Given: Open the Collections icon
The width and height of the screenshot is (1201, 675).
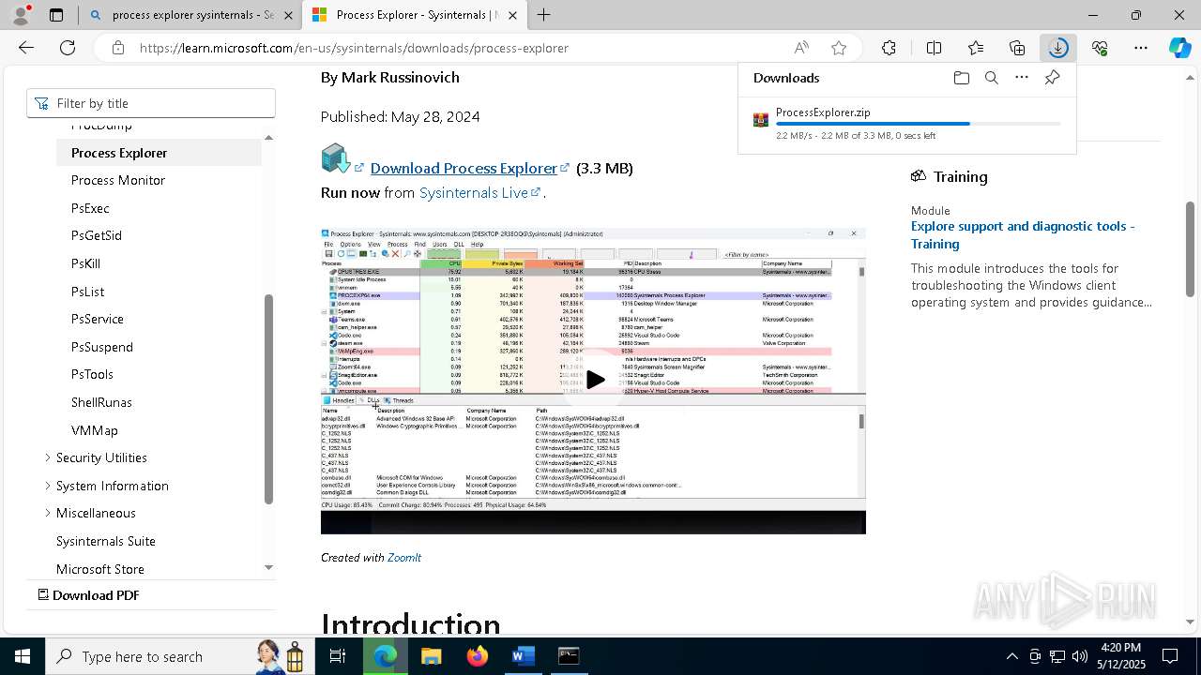Looking at the screenshot, I should click(x=1017, y=48).
